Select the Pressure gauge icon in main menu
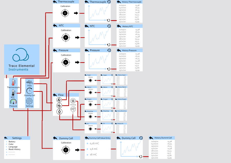This screenshot has width=231, height=163. [13, 102]
